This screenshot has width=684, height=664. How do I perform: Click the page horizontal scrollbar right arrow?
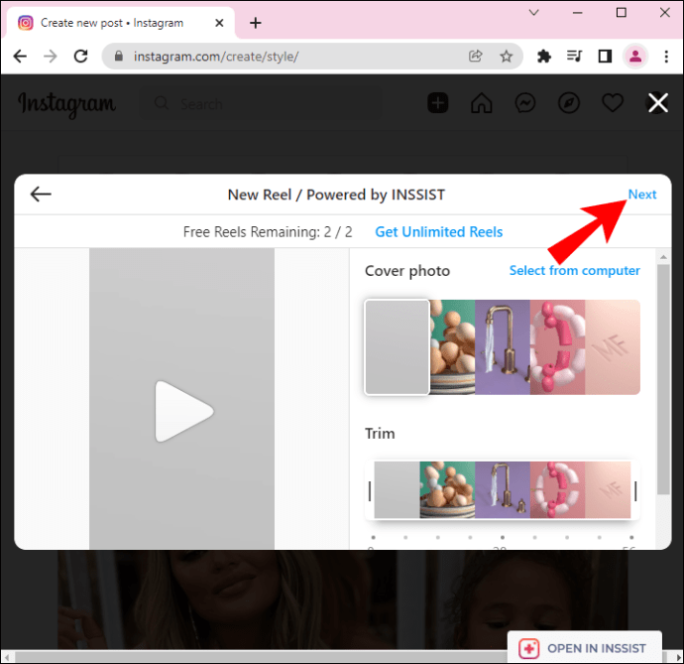pos(677,657)
